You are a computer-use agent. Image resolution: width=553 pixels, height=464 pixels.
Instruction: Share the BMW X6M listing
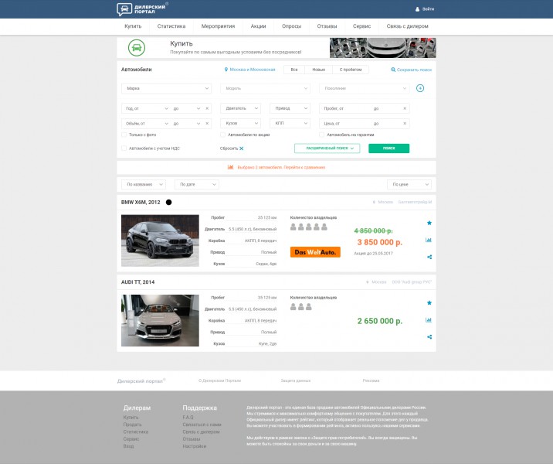[x=429, y=257]
